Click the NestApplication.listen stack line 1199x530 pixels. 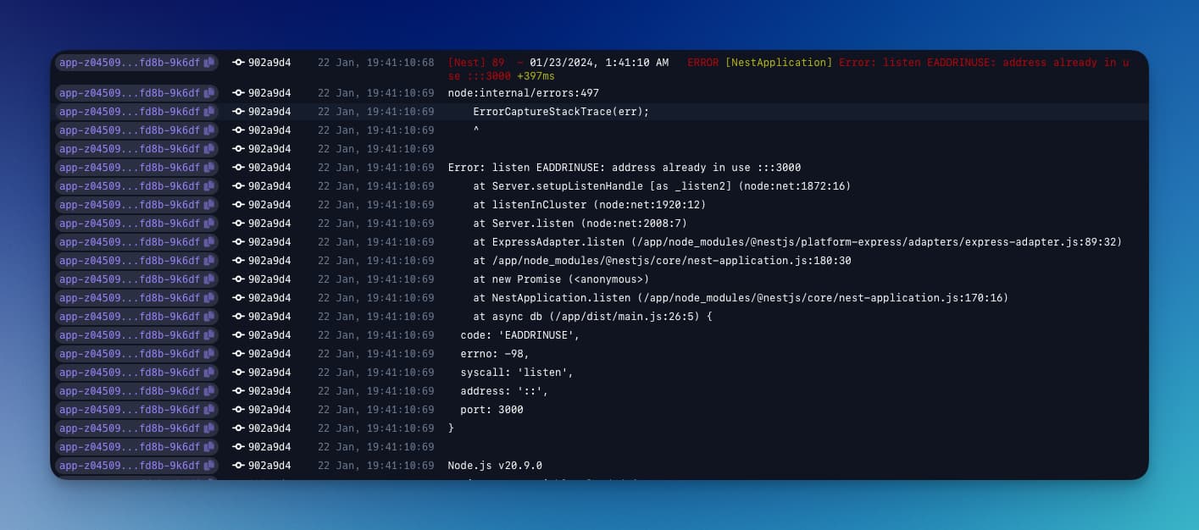[x=741, y=298]
